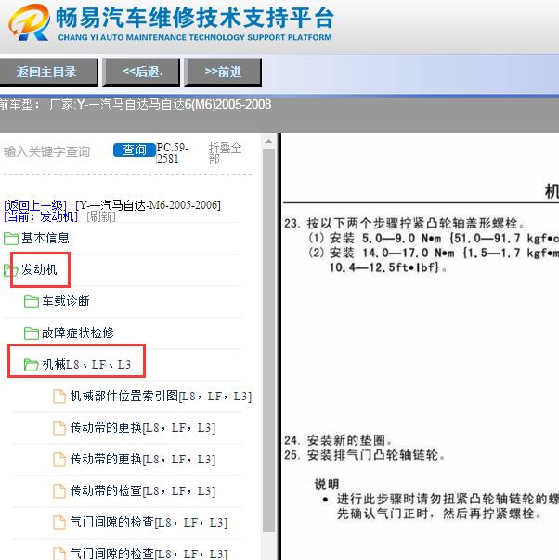
Task: Click document icon beside 传动带的检查
Action: (59, 490)
